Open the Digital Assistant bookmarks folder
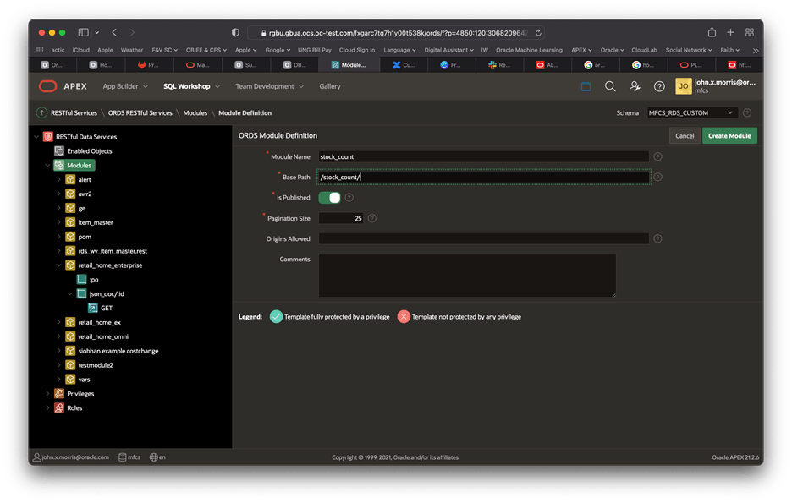The height and width of the screenshot is (503, 792). 448,50
